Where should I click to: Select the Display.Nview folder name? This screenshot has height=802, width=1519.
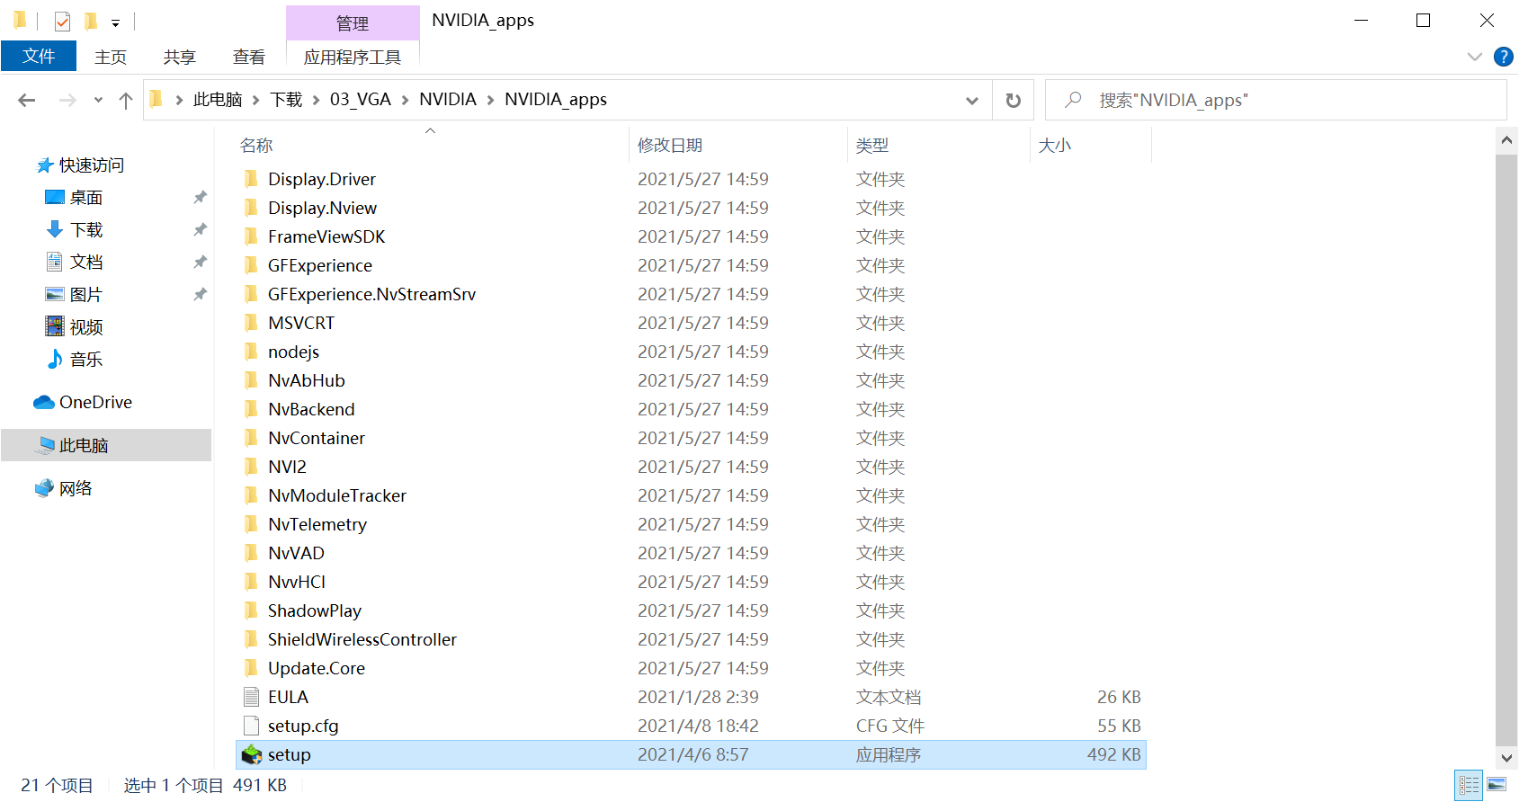[323, 208]
